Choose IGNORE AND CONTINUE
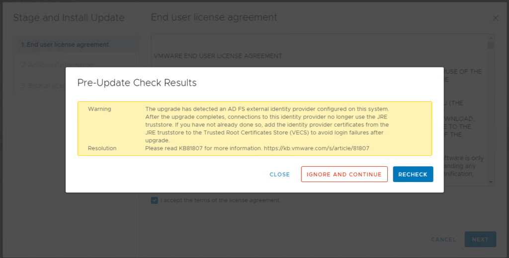 coord(344,174)
